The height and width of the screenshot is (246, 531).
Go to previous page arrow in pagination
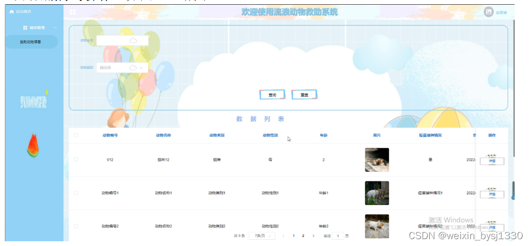click(x=283, y=236)
